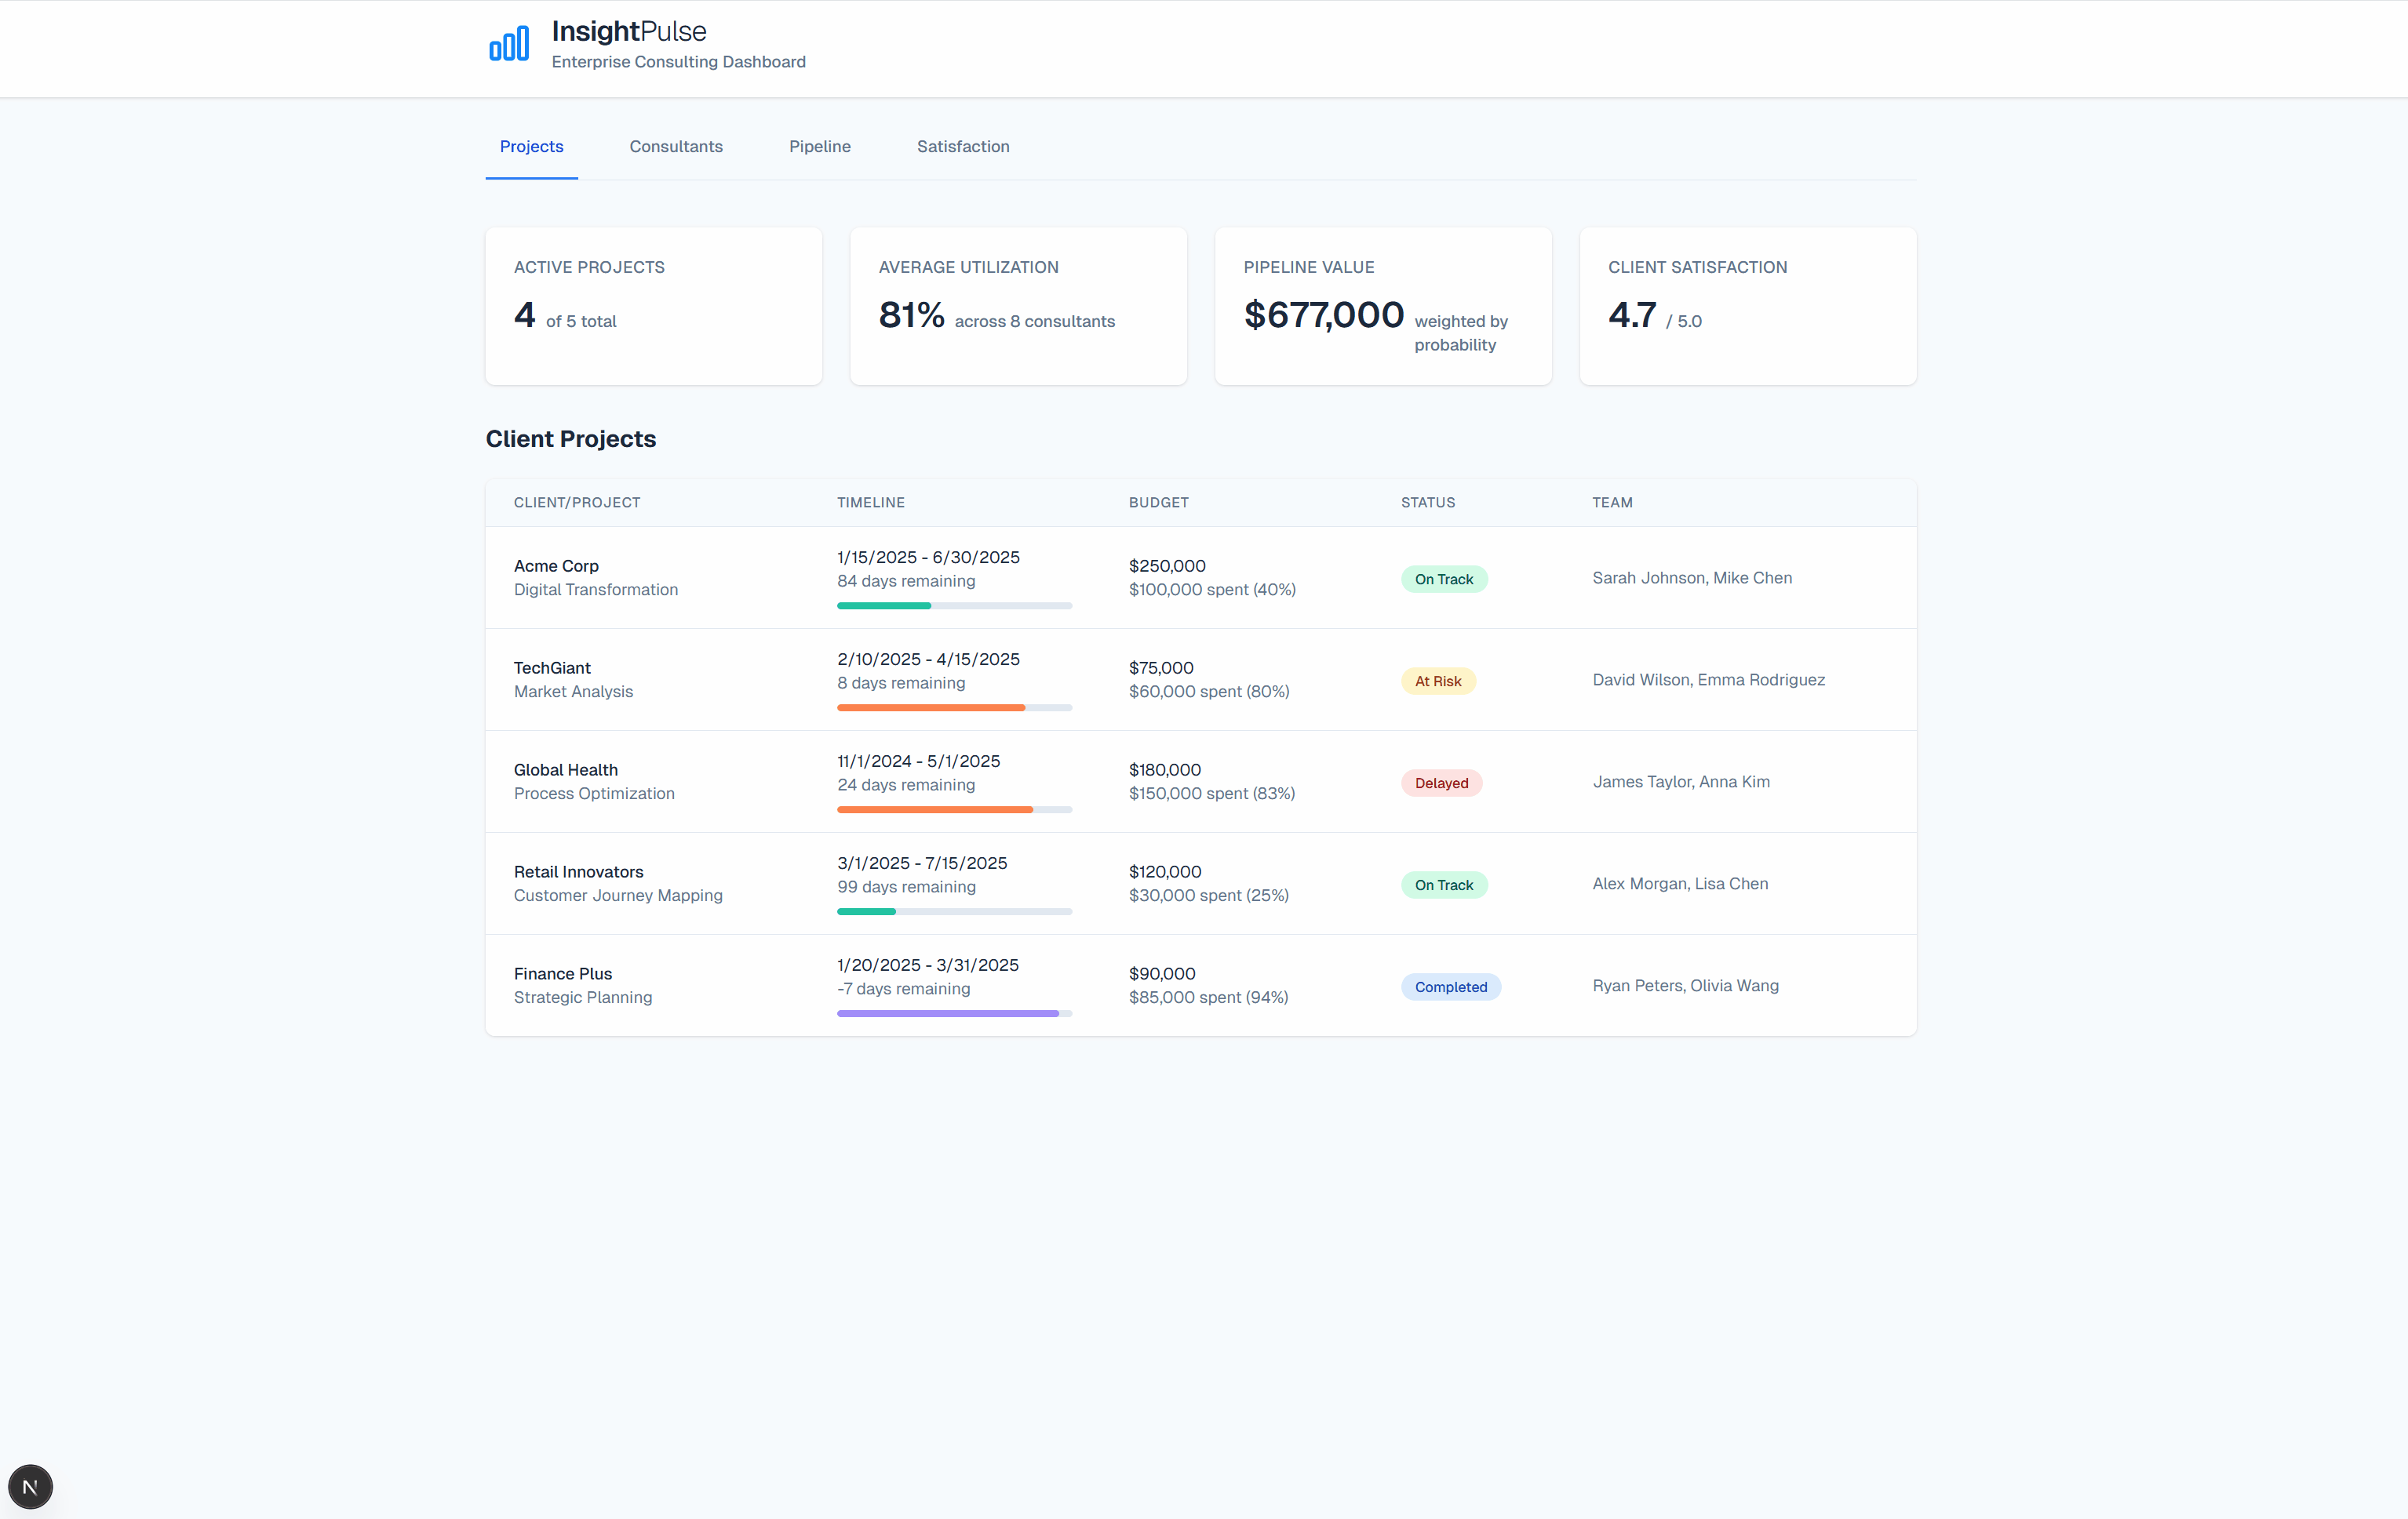Screen dimensions: 2408x1519
Task: Click the At Risk status badge
Action: [x=1437, y=681]
